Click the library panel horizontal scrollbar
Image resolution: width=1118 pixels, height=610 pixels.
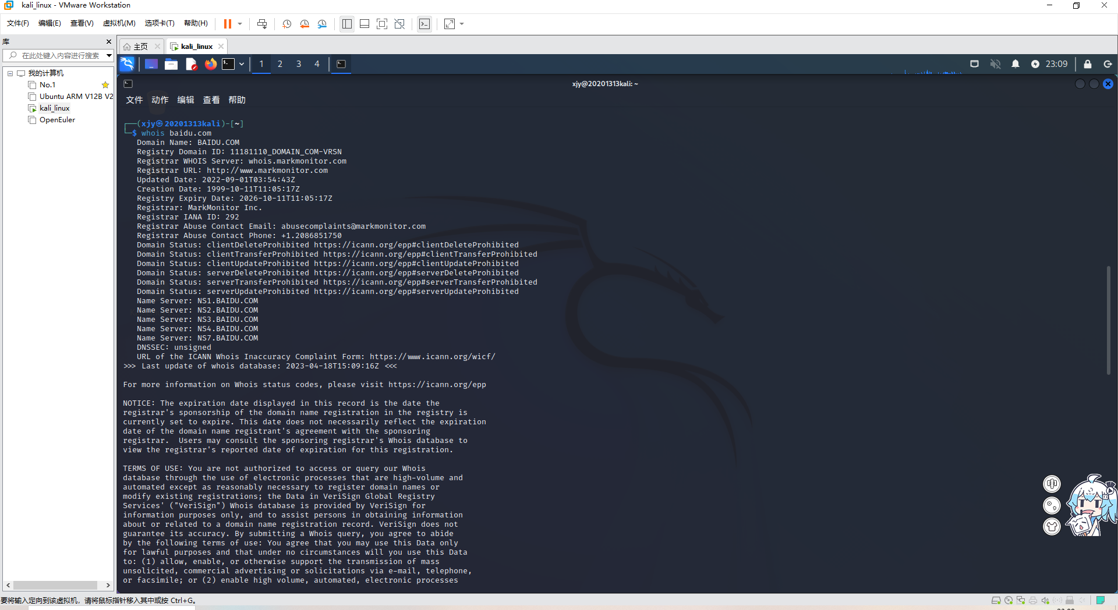click(x=56, y=586)
